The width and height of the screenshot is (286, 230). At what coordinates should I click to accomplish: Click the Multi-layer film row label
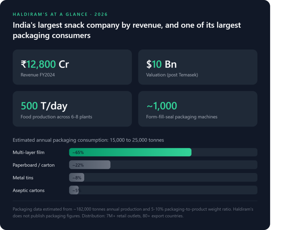[x=29, y=152]
